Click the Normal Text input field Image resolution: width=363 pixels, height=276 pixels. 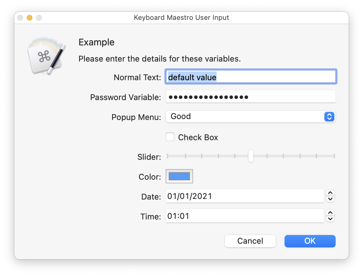point(250,77)
